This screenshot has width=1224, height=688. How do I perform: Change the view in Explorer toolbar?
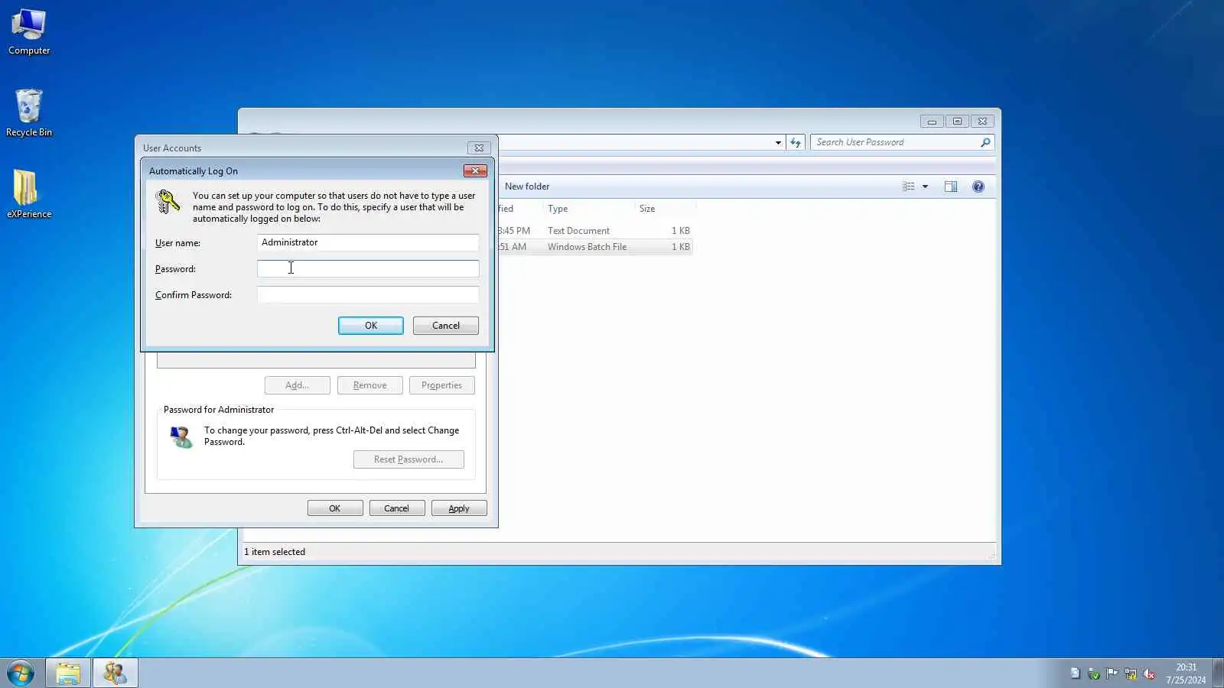coord(908,187)
